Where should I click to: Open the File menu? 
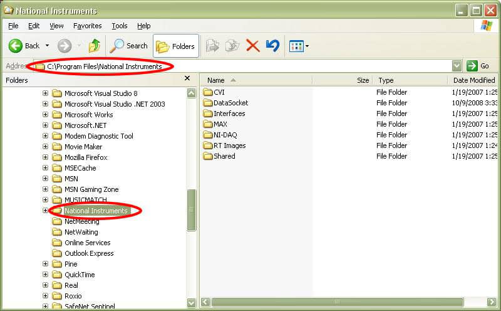point(13,26)
